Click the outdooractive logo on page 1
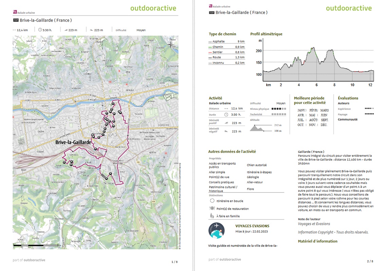Viewport: 387px width, 271px height. (x=153, y=8)
